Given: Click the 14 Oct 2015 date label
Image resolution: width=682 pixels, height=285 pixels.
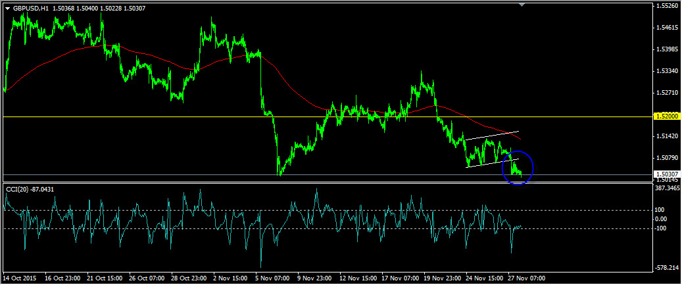Looking at the screenshot, I should [20, 278].
